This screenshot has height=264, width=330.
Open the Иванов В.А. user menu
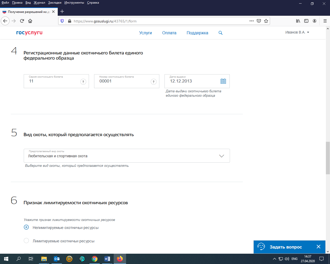click(297, 32)
